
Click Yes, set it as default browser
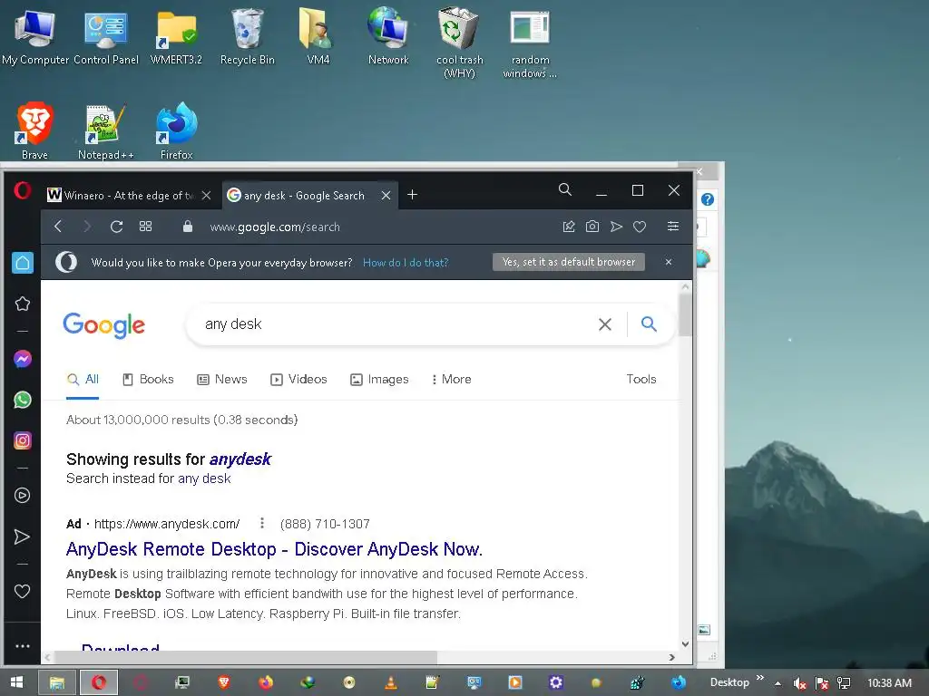(569, 262)
